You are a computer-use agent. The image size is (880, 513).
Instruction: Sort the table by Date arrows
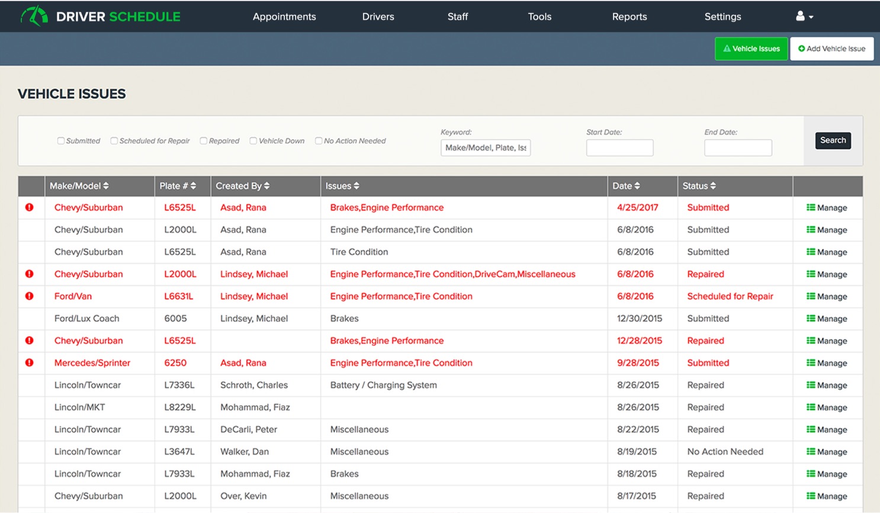click(637, 186)
